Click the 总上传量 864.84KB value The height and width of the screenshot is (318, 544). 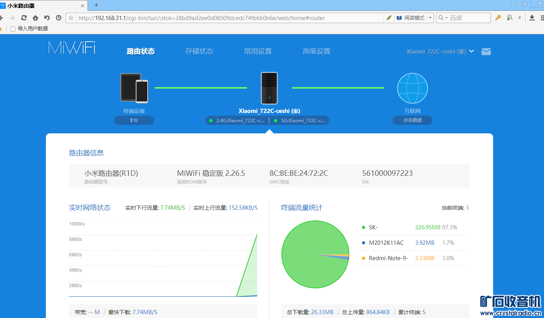pyautogui.click(x=378, y=312)
